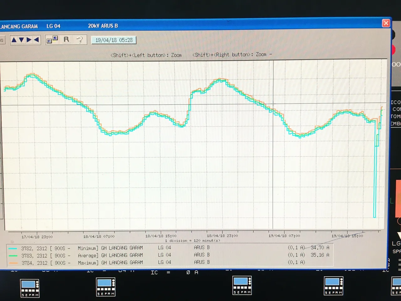Click the 17/04/18 23:00 axis label

tap(37, 237)
